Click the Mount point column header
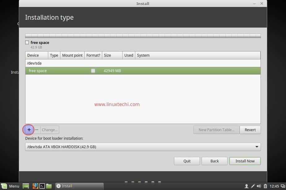The image size is (286, 190). [x=72, y=55]
